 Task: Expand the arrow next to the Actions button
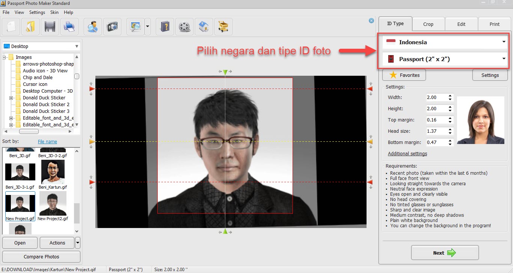coord(78,243)
